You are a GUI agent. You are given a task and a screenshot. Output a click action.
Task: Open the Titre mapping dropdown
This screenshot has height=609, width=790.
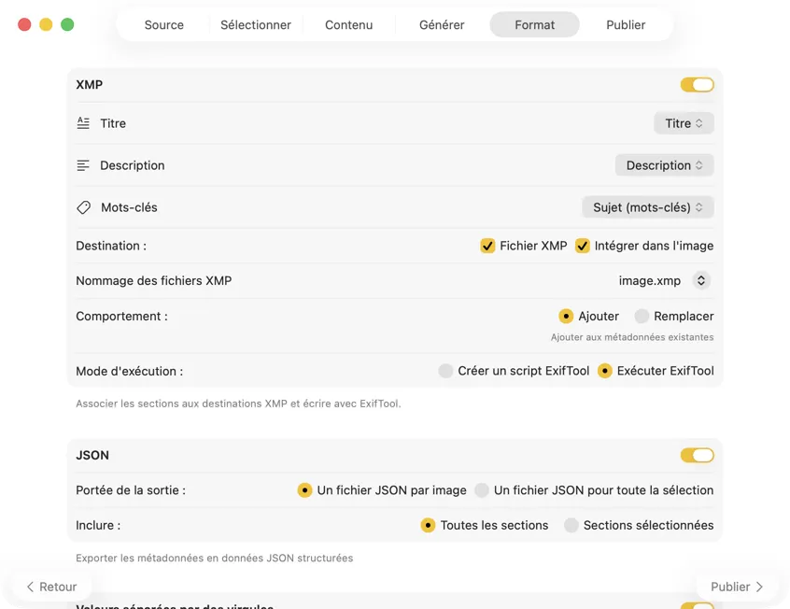click(684, 123)
